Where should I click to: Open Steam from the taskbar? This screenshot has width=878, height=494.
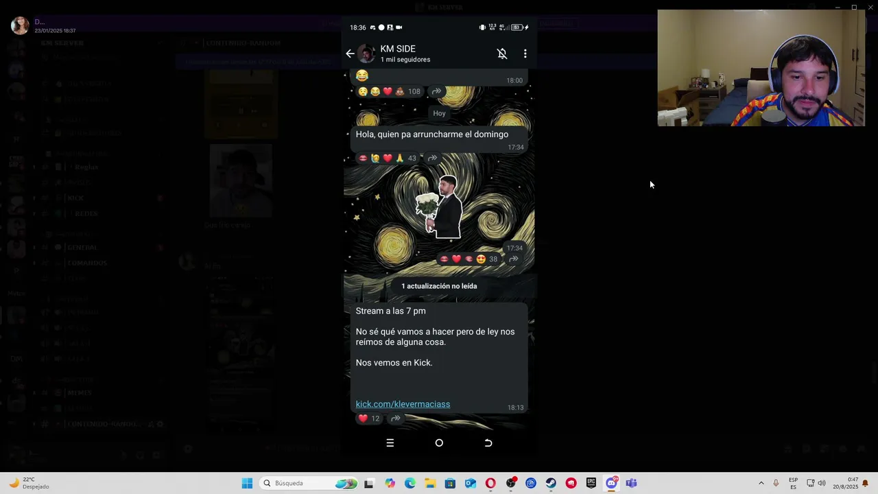[551, 483]
